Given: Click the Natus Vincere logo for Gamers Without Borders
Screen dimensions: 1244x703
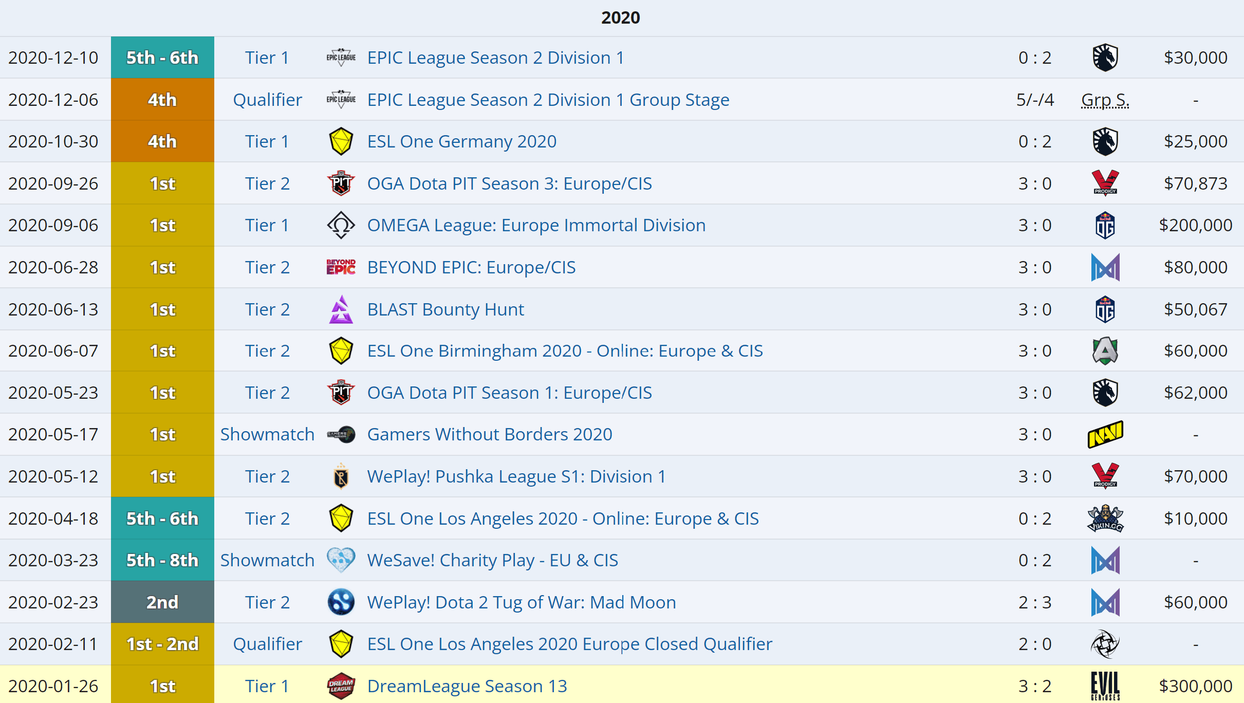Looking at the screenshot, I should click(x=1105, y=435).
